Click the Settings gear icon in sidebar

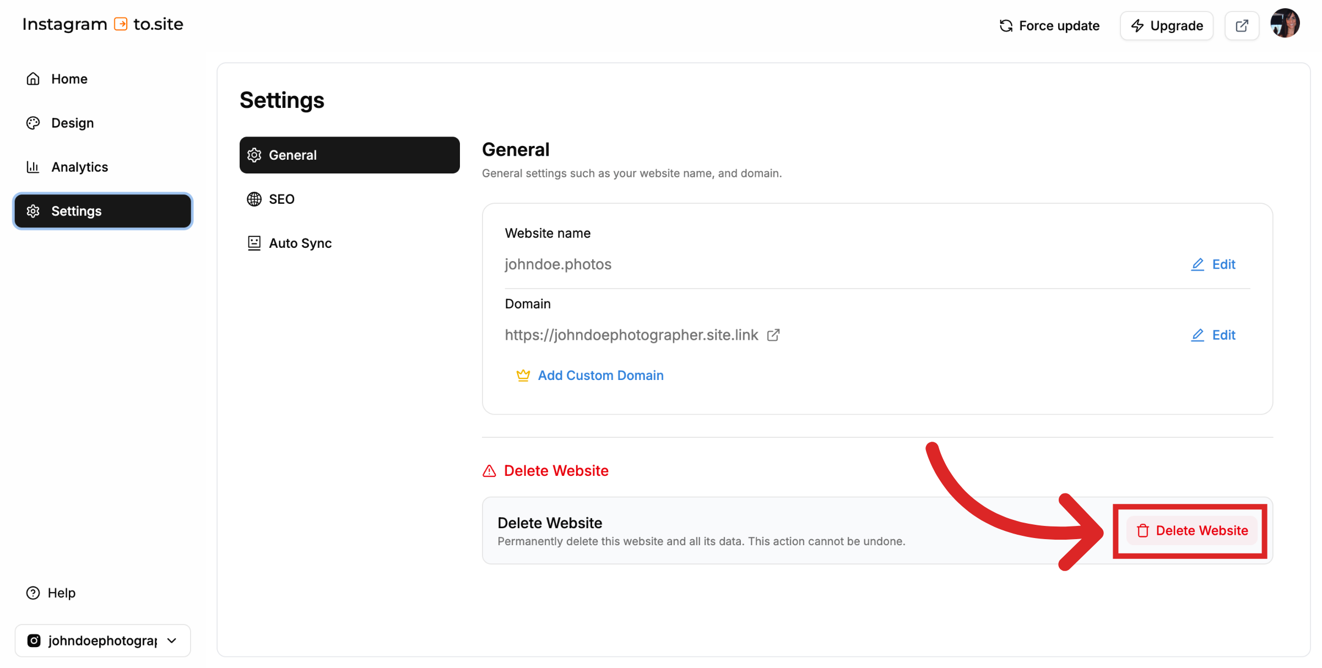click(33, 210)
